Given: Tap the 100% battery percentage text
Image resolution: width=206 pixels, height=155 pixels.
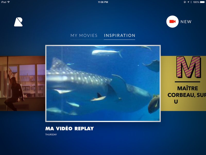Looking at the screenshot, I should pos(196,2).
